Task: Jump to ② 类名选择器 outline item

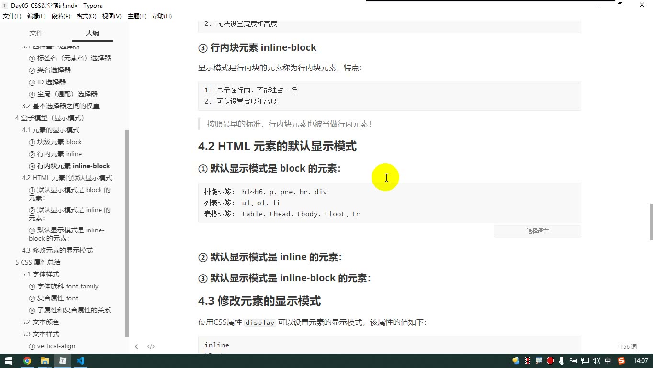Action: 50,70
